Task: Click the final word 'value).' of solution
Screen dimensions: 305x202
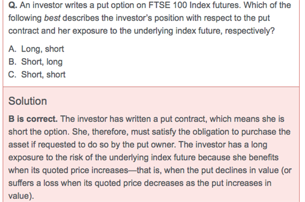Action: 21,196
